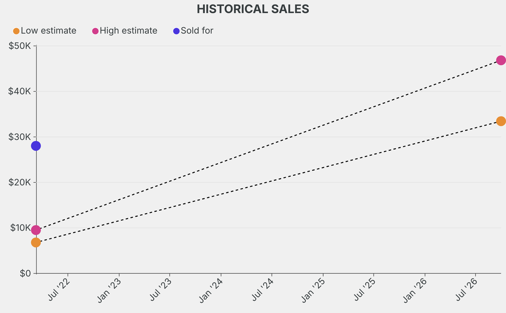Select the blue Sold for data point

pos(36,146)
